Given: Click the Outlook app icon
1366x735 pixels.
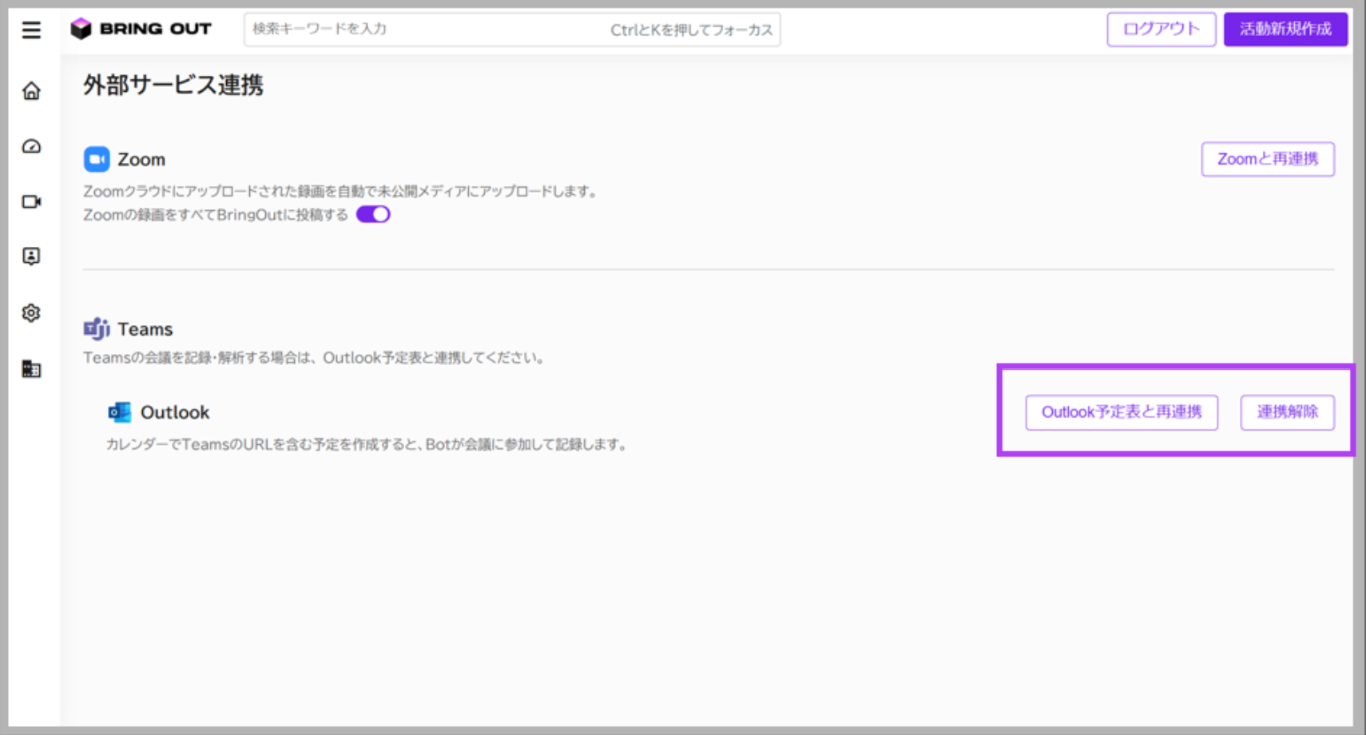Looking at the screenshot, I should [x=120, y=412].
